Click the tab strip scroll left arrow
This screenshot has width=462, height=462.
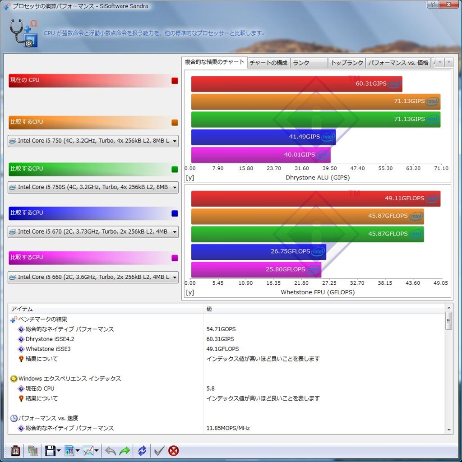(x=440, y=62)
